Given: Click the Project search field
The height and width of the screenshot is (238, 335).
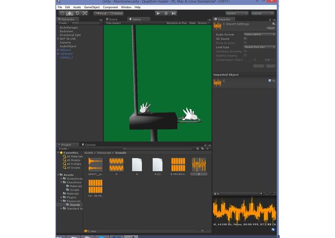Looking at the screenshot, I should [158, 148].
